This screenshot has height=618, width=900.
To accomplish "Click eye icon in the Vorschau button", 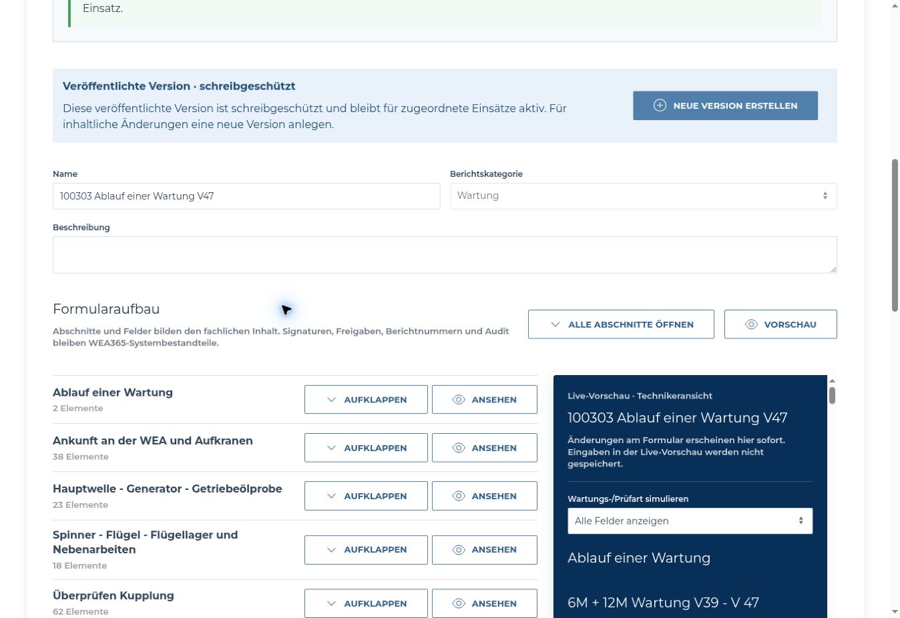I will [x=751, y=324].
